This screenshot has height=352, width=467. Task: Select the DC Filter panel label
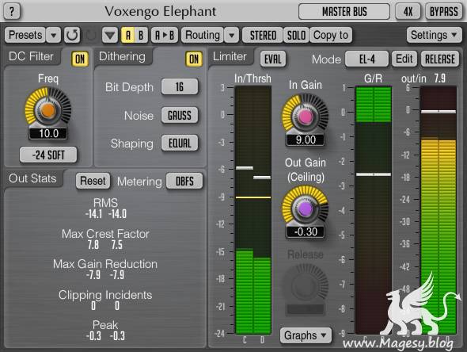(31, 56)
